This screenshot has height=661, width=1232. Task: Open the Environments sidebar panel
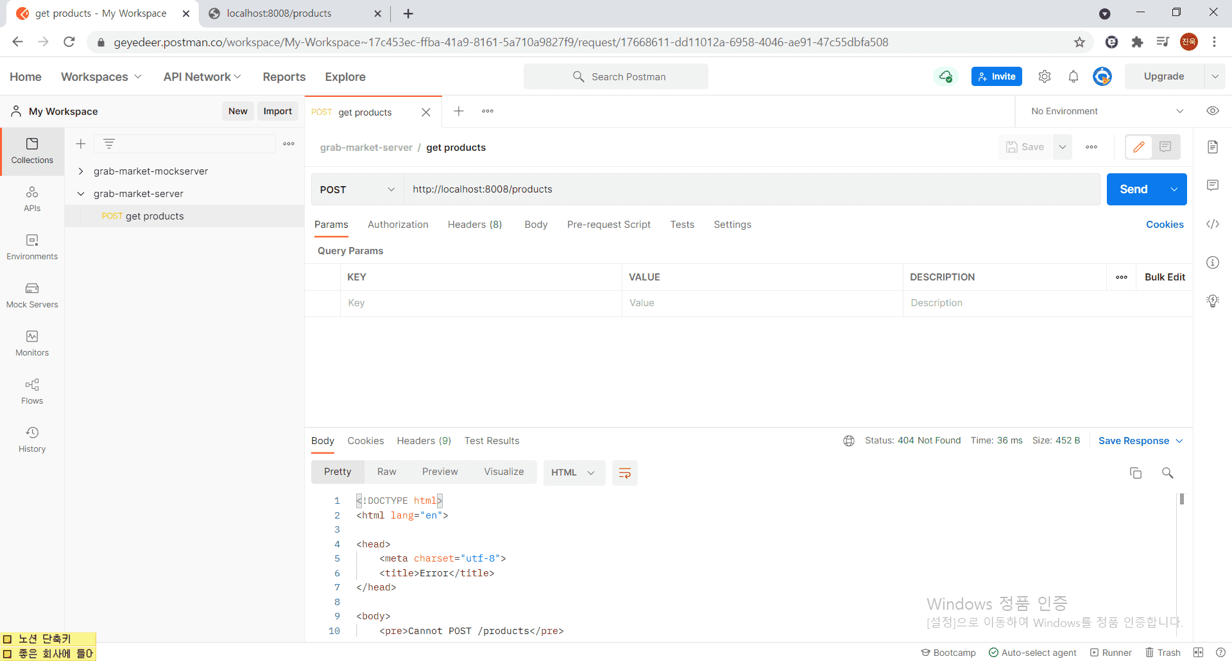click(x=32, y=248)
